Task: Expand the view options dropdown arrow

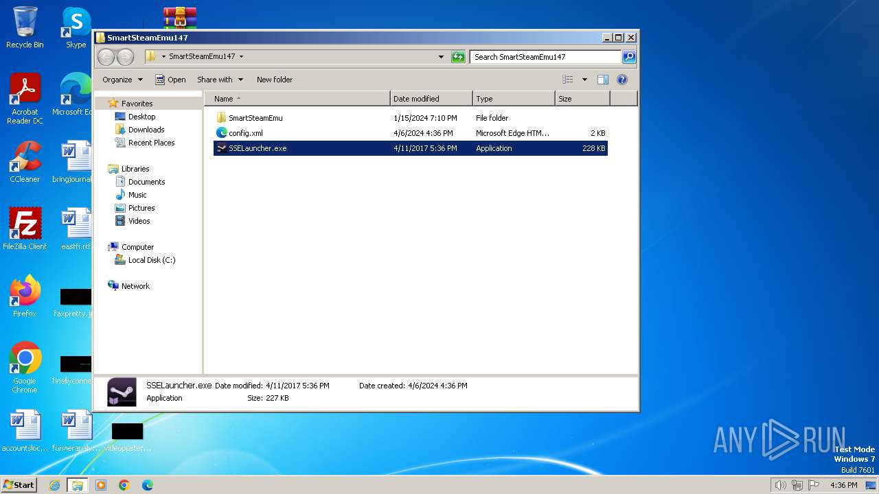Action: (584, 80)
